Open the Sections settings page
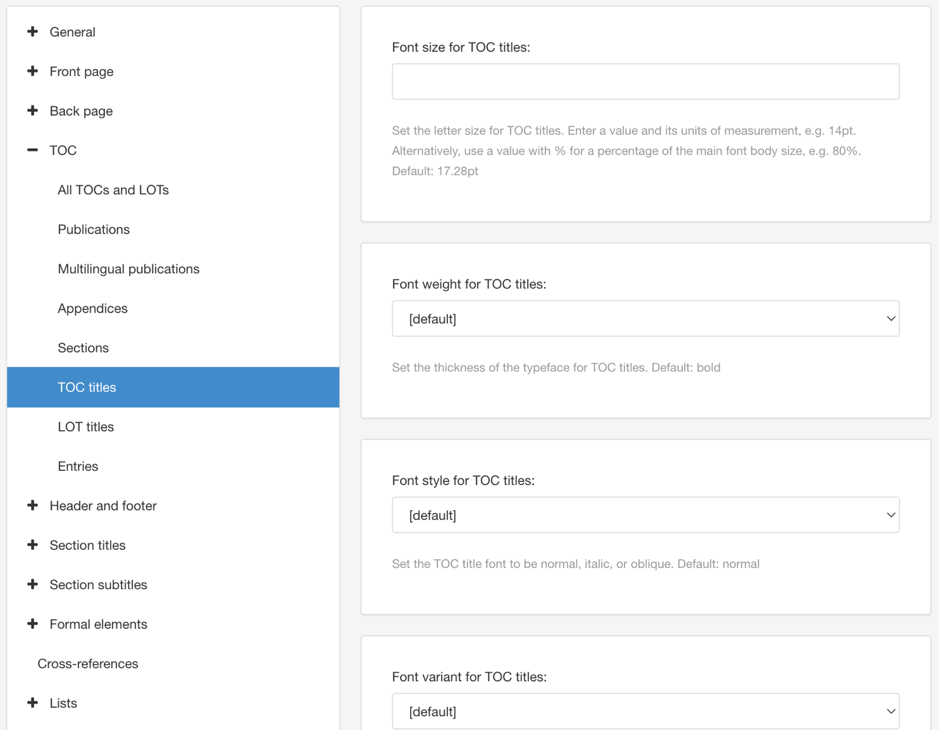 point(83,347)
